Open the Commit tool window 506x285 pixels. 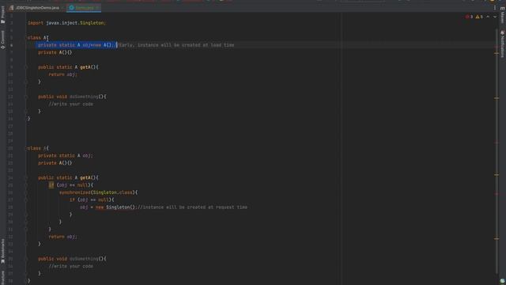pyautogui.click(x=3, y=40)
